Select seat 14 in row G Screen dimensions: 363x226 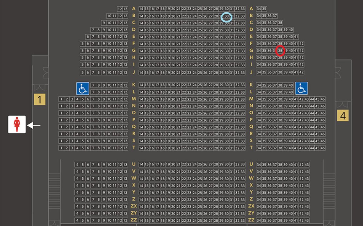(141, 51)
